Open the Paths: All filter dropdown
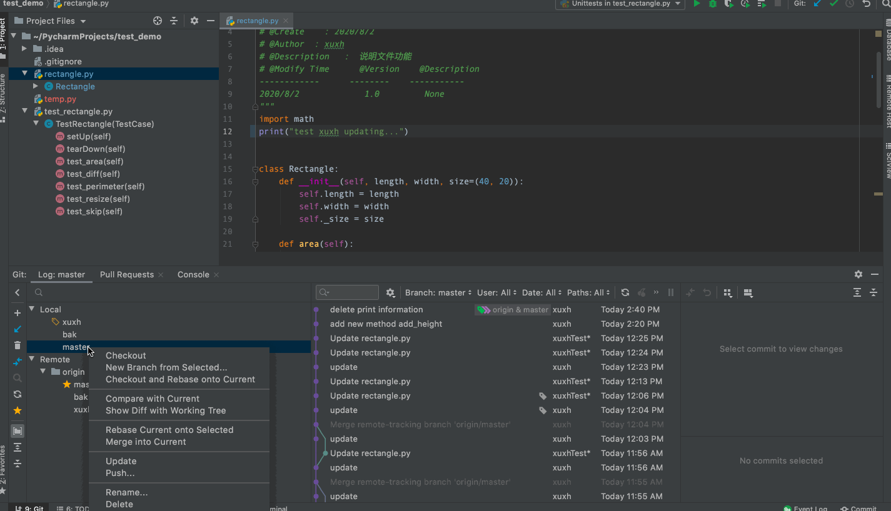This screenshot has width=891, height=511. pos(588,292)
